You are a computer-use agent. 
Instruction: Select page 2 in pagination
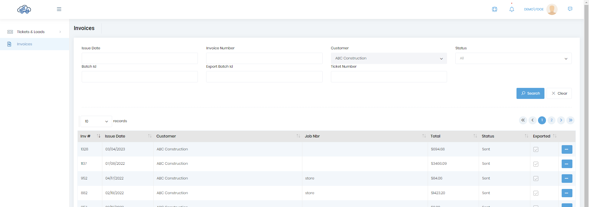(552, 120)
